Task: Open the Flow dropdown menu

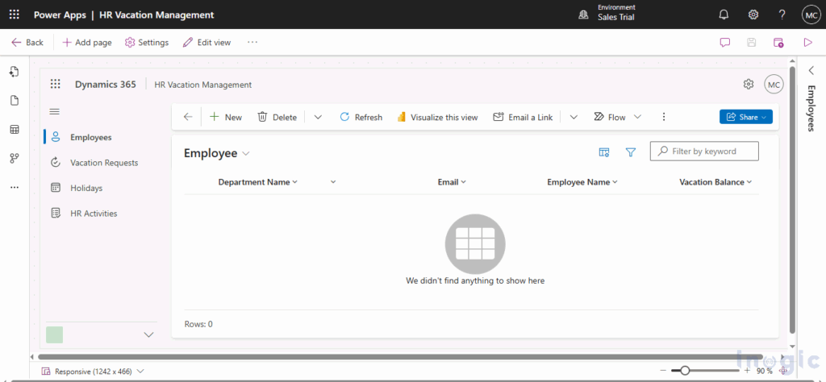Action: pos(637,117)
